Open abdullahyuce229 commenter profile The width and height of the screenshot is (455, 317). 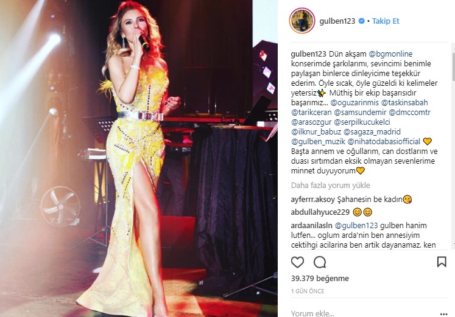[320, 212]
